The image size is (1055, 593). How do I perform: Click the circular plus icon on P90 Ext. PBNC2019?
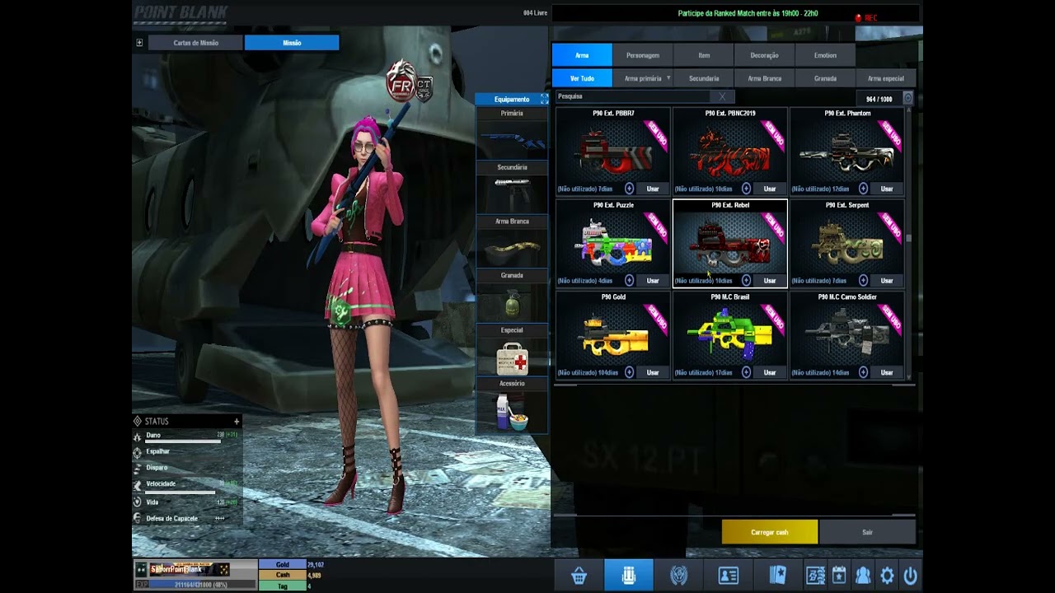[747, 189]
